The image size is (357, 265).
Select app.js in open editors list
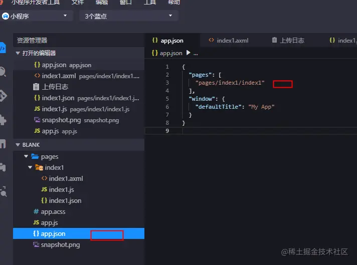click(x=79, y=131)
